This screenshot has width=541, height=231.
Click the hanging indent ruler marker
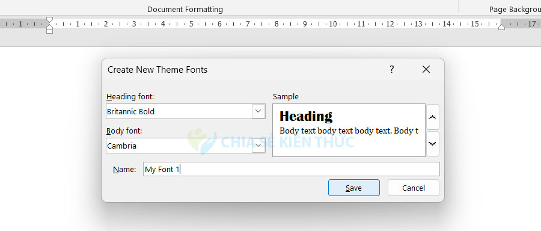click(x=50, y=26)
